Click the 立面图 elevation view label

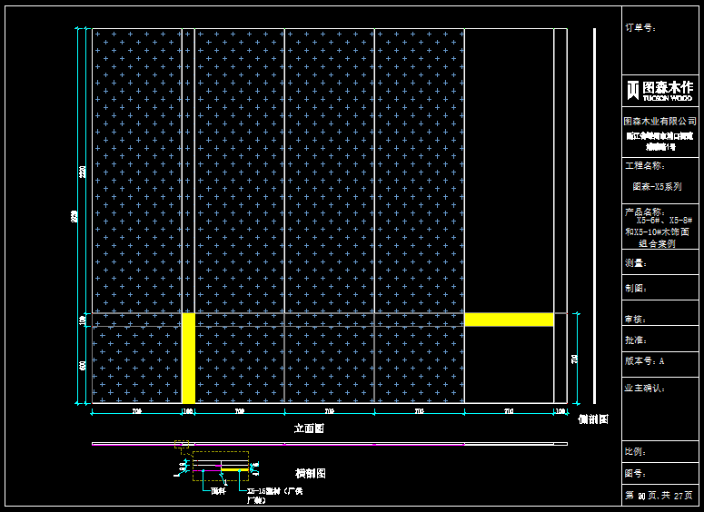309,428
